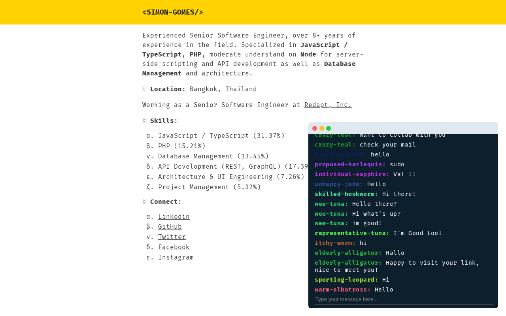Click the 'Skills:' section heading
Screen dimensions: 506x316
(164, 121)
